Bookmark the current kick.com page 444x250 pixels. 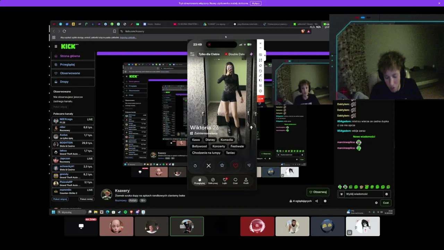[x=114, y=31]
